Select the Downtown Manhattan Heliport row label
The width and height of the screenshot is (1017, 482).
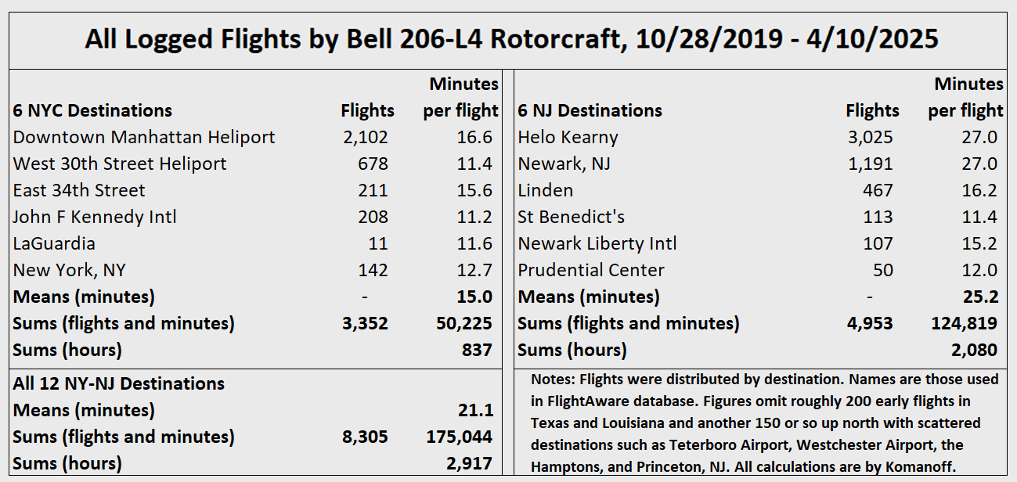[144, 138]
